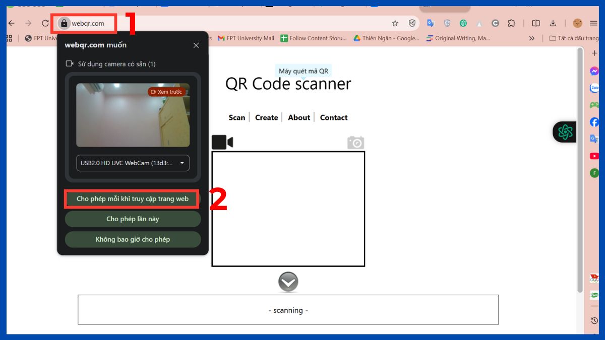Image resolution: width=605 pixels, height=340 pixels.
Task: Switch to the Create tab
Action: point(266,117)
